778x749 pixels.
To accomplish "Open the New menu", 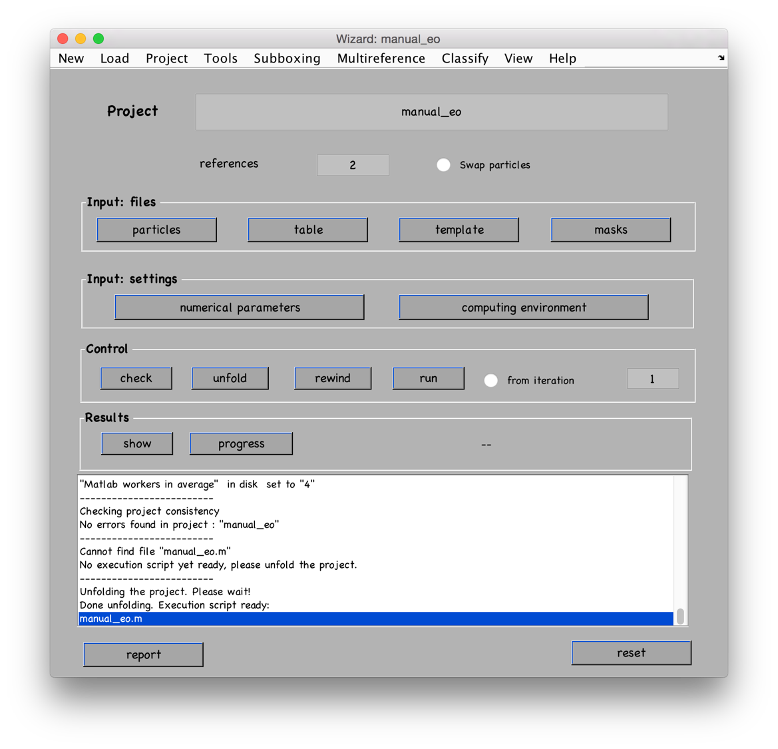I will [x=71, y=59].
